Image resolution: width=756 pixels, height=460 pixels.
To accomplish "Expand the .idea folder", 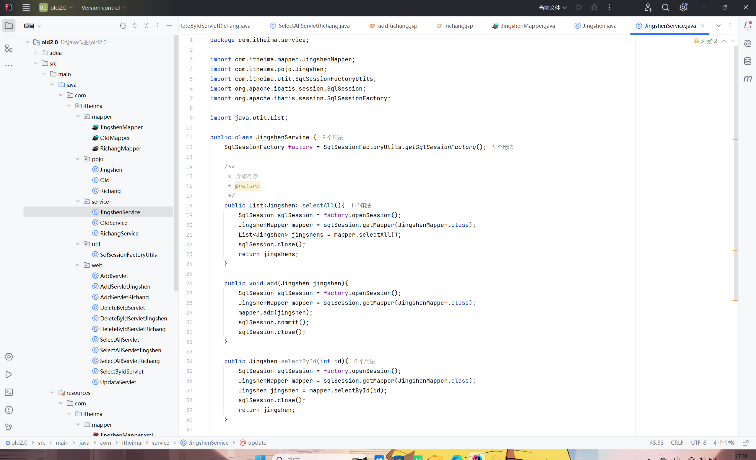I will pyautogui.click(x=35, y=53).
